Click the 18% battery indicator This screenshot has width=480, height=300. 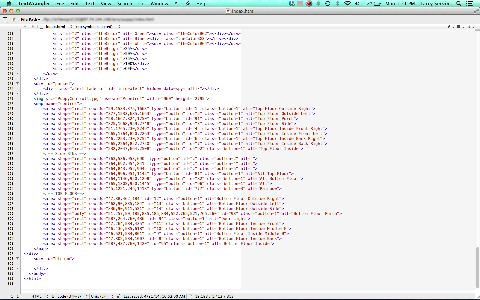[373, 4]
